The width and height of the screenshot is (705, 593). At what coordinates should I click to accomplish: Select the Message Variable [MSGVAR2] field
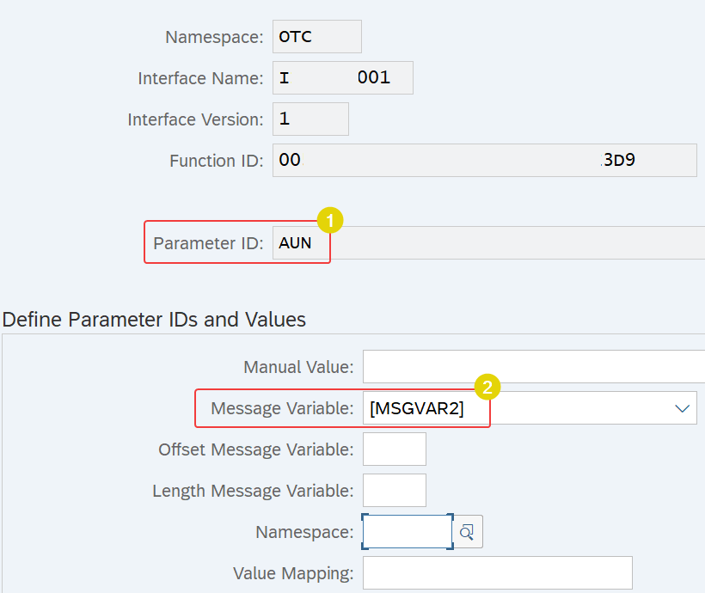[x=530, y=407]
